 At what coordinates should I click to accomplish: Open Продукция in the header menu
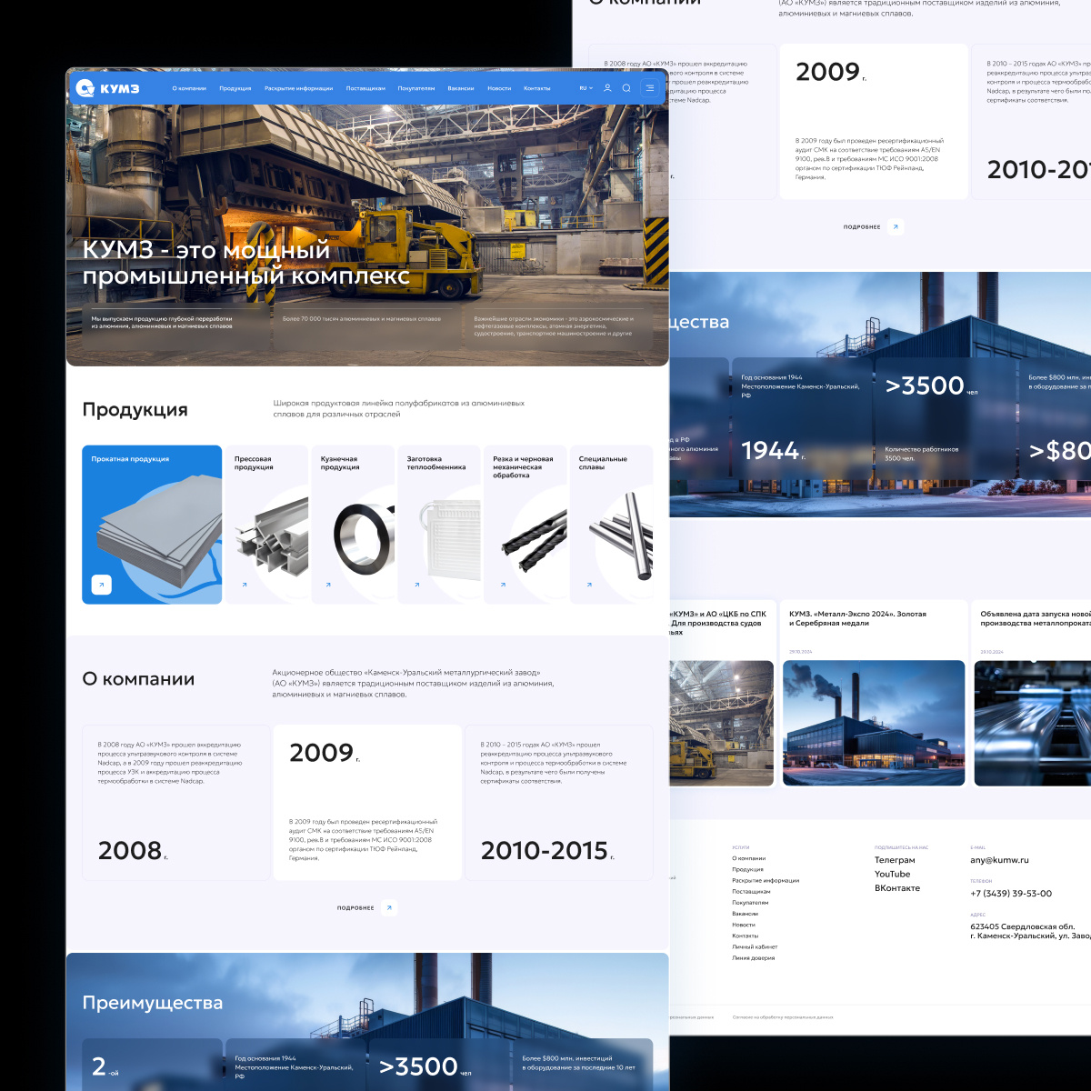235,88
